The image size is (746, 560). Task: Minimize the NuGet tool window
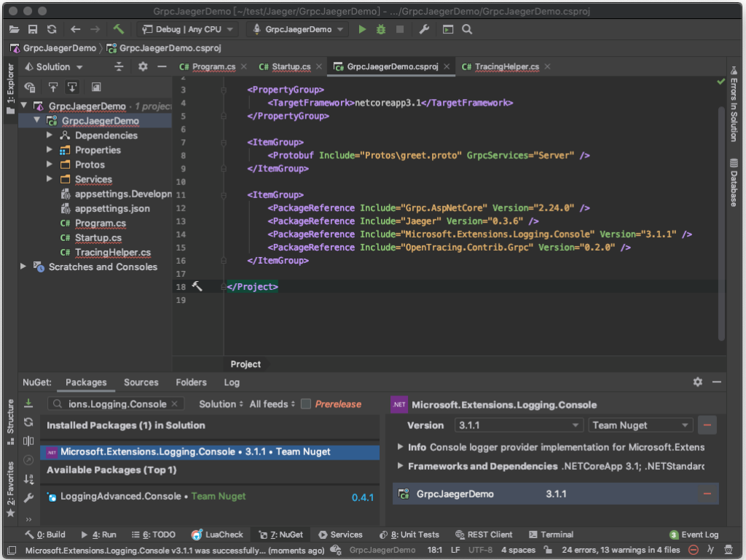(717, 382)
